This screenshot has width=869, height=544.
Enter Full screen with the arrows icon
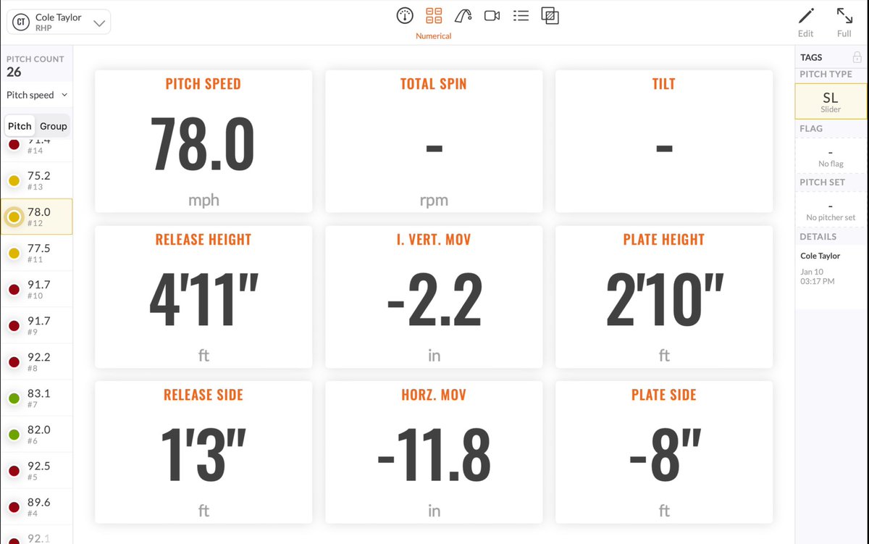point(844,16)
